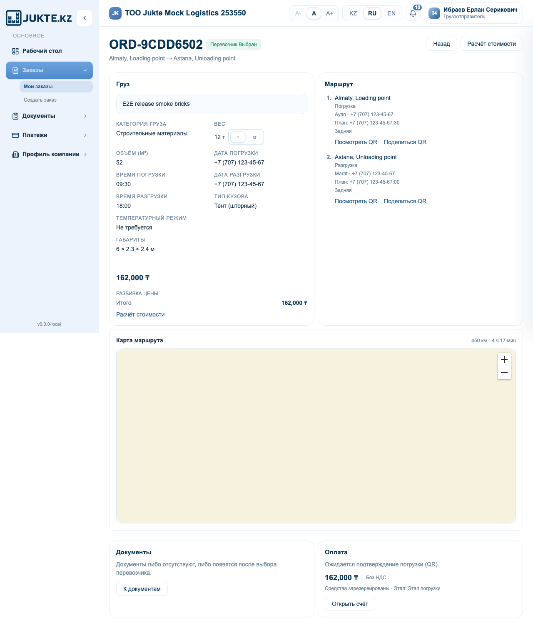
Task: Click the Назад button
Action: pyautogui.click(x=441, y=44)
